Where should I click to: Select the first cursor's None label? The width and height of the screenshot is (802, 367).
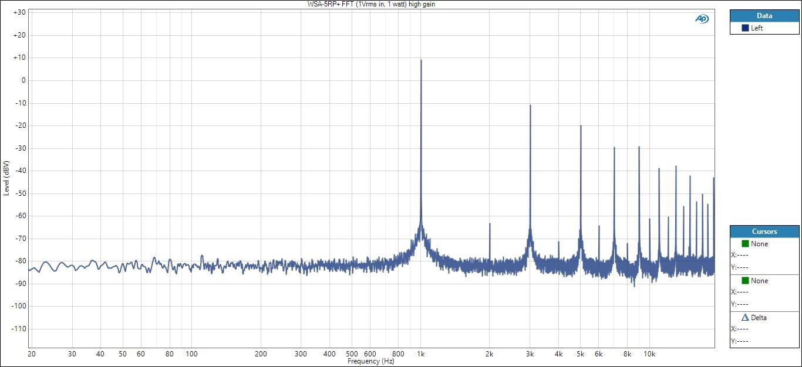click(x=759, y=244)
